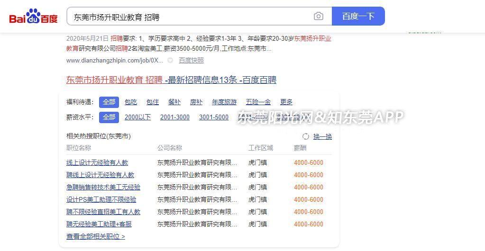Click 换一换 to refresh job list
This screenshot has height=251, width=485.
click(x=322, y=136)
